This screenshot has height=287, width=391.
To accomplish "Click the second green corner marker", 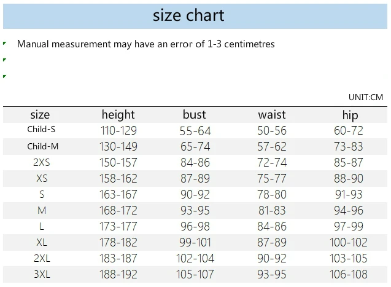I will 4,60.
